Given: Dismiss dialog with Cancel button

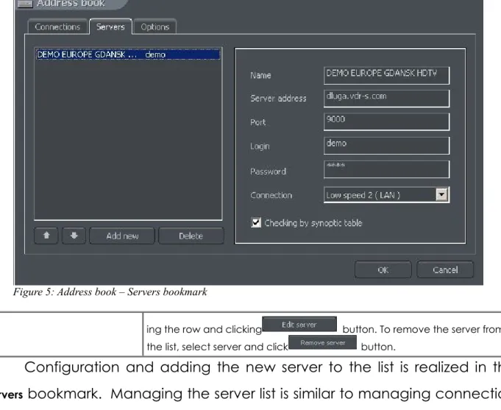Looking at the screenshot, I should pyautogui.click(x=445, y=270).
